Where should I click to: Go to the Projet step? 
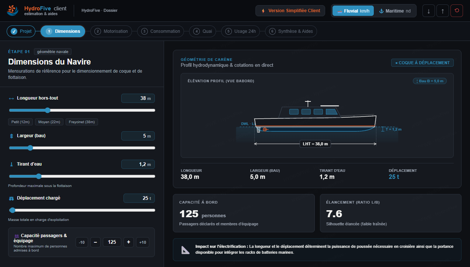pyautogui.click(x=21, y=31)
